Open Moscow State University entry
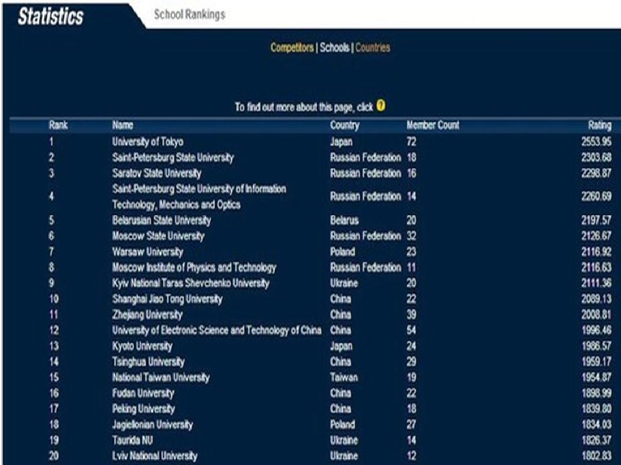The image size is (621, 465). [x=158, y=236]
